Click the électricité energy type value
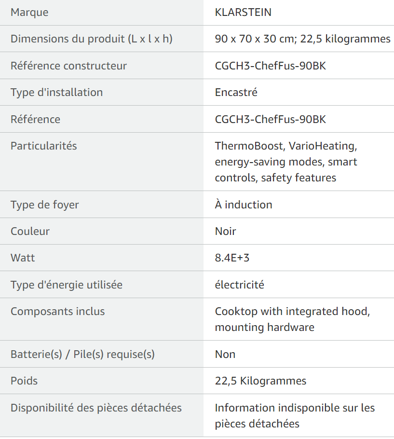Screen dimensions: 394x439 pos(239,285)
